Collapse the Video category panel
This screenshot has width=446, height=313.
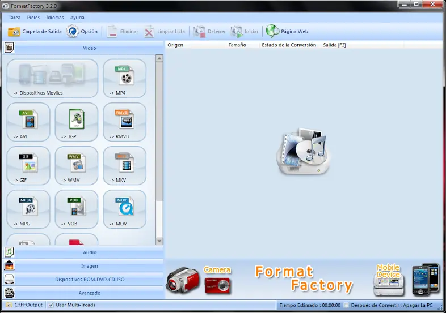pos(83,48)
